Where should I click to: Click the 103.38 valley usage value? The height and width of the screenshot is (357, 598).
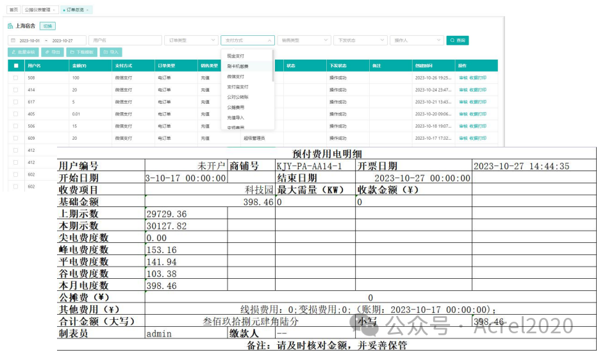(162, 274)
